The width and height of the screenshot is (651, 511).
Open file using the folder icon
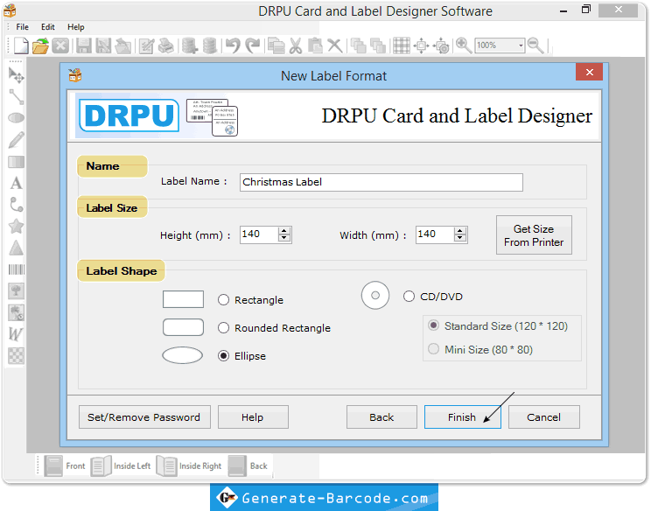coord(40,45)
